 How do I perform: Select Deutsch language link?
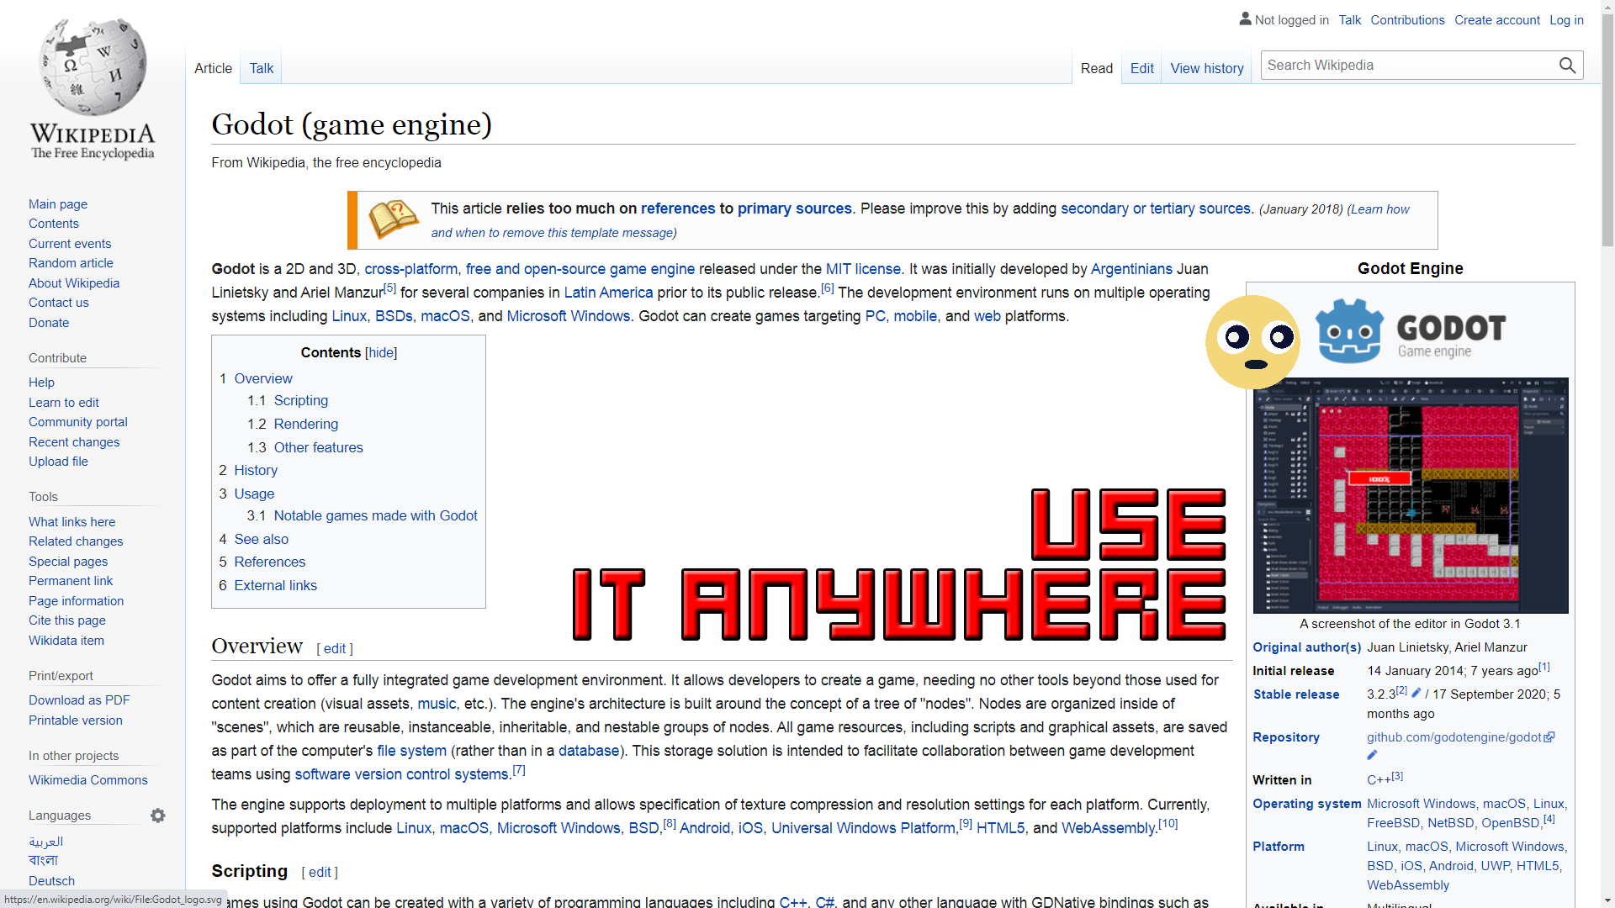click(51, 880)
